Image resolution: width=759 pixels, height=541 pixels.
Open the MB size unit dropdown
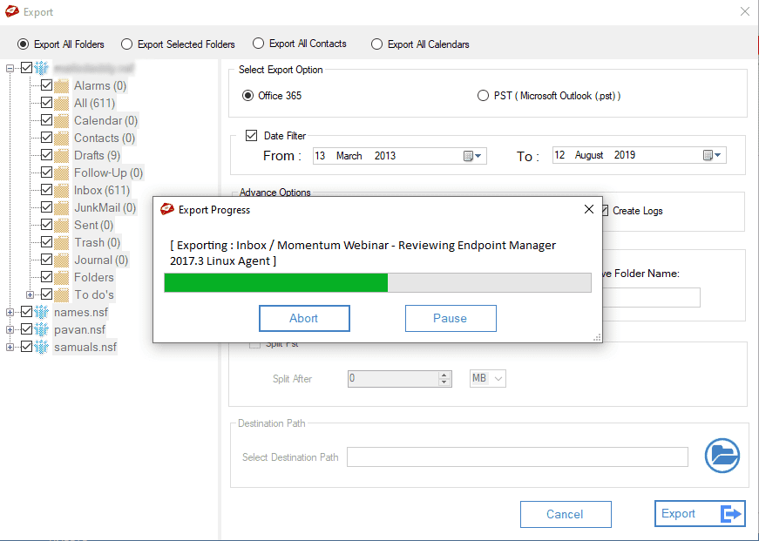[x=487, y=378]
